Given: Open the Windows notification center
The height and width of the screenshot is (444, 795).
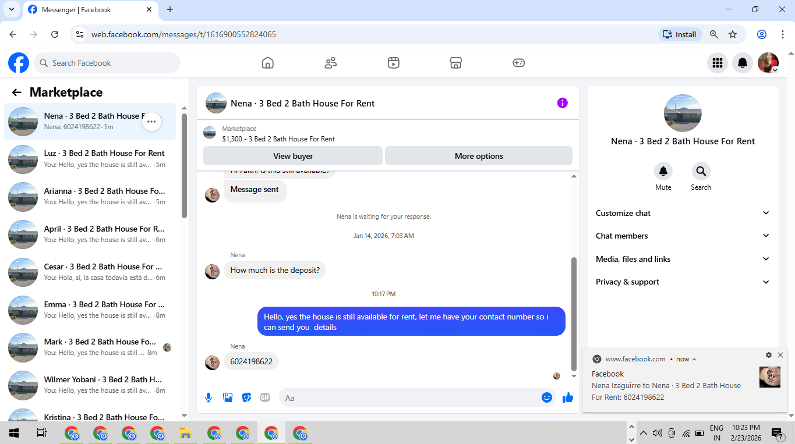Looking at the screenshot, I should point(777,433).
